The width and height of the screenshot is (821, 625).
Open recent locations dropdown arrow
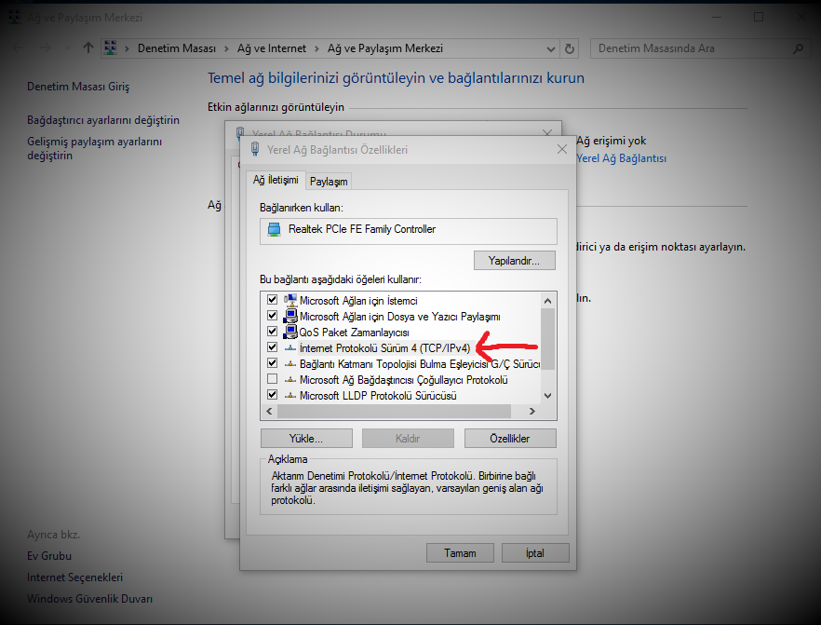(67, 48)
